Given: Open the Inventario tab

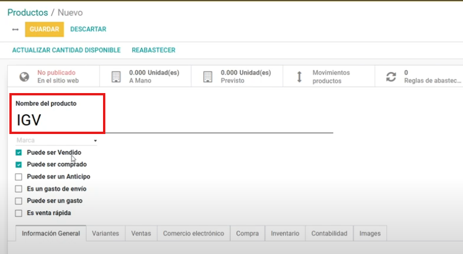Looking at the screenshot, I should point(285,234).
